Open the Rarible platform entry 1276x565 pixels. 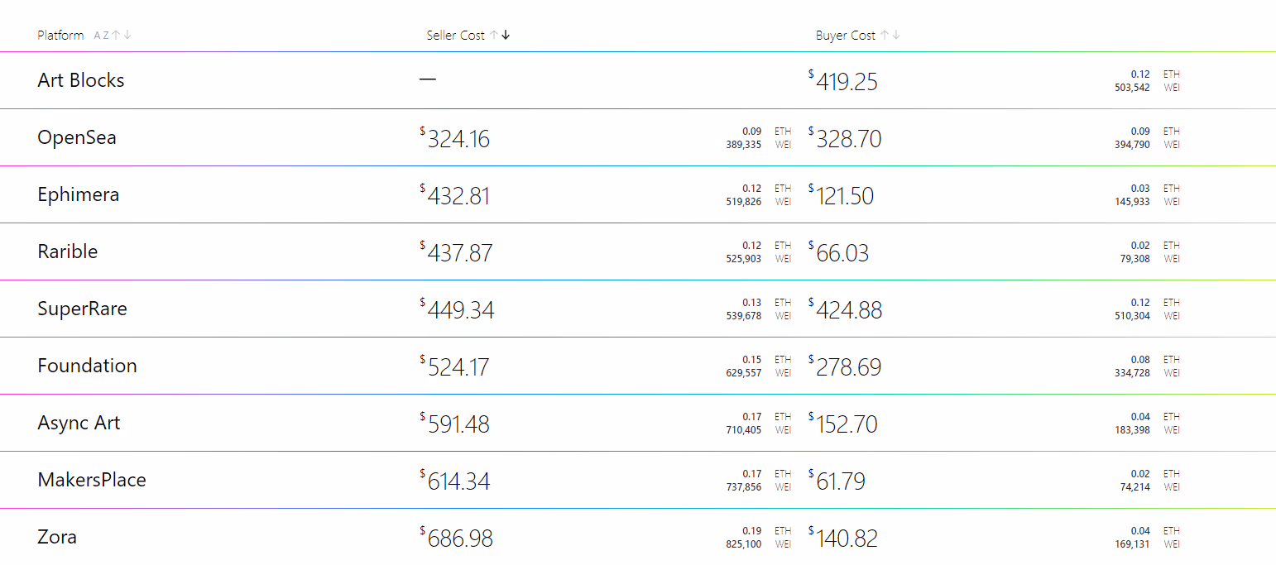[68, 251]
